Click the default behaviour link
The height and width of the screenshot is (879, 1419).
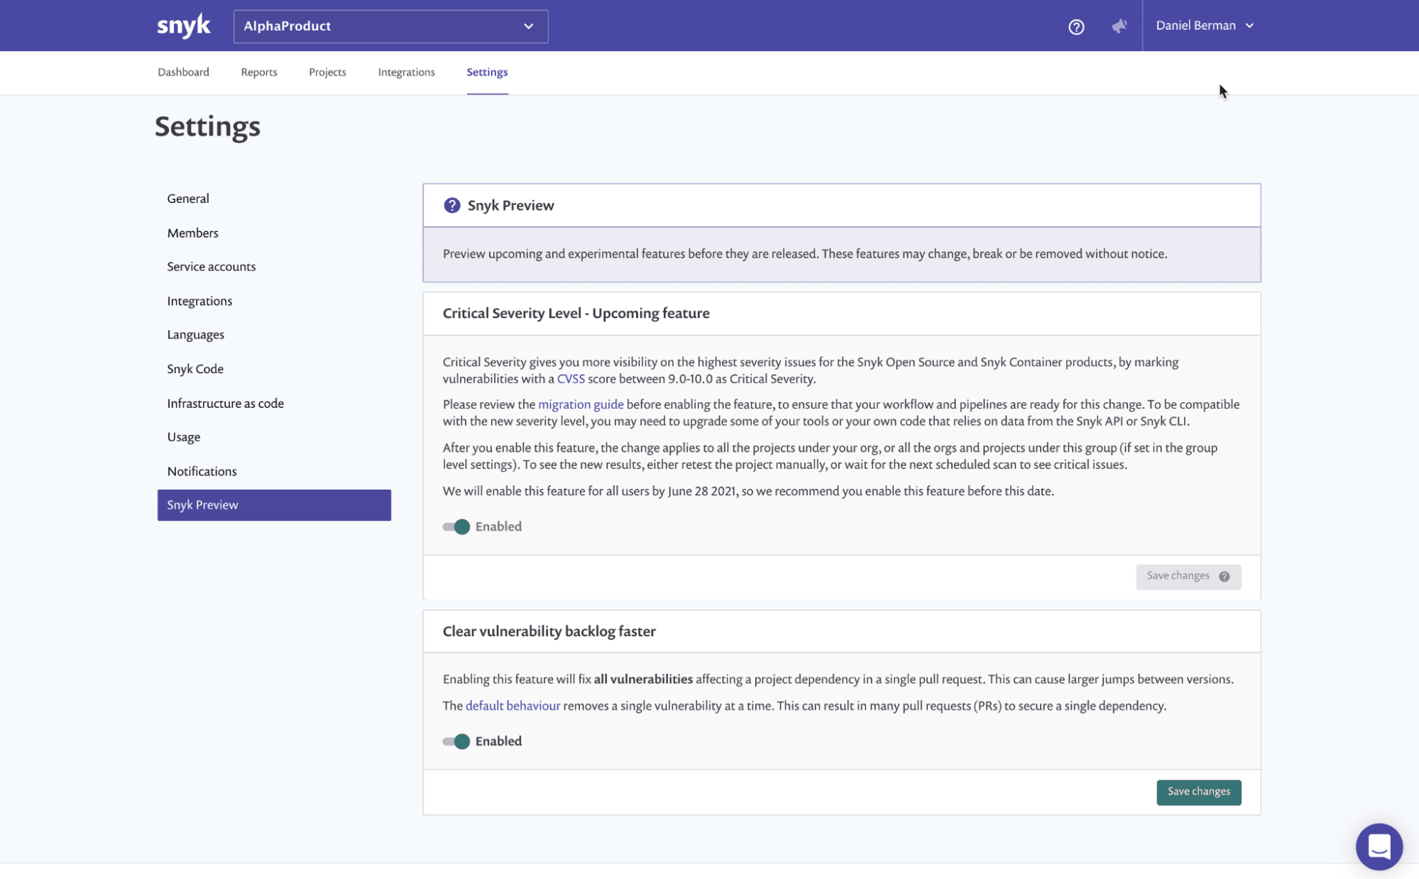point(512,705)
